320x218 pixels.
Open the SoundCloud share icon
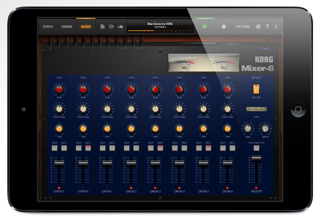120,27
